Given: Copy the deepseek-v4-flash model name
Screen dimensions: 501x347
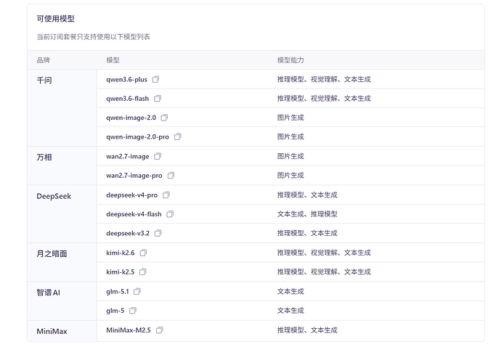Looking at the screenshot, I should [x=170, y=214].
